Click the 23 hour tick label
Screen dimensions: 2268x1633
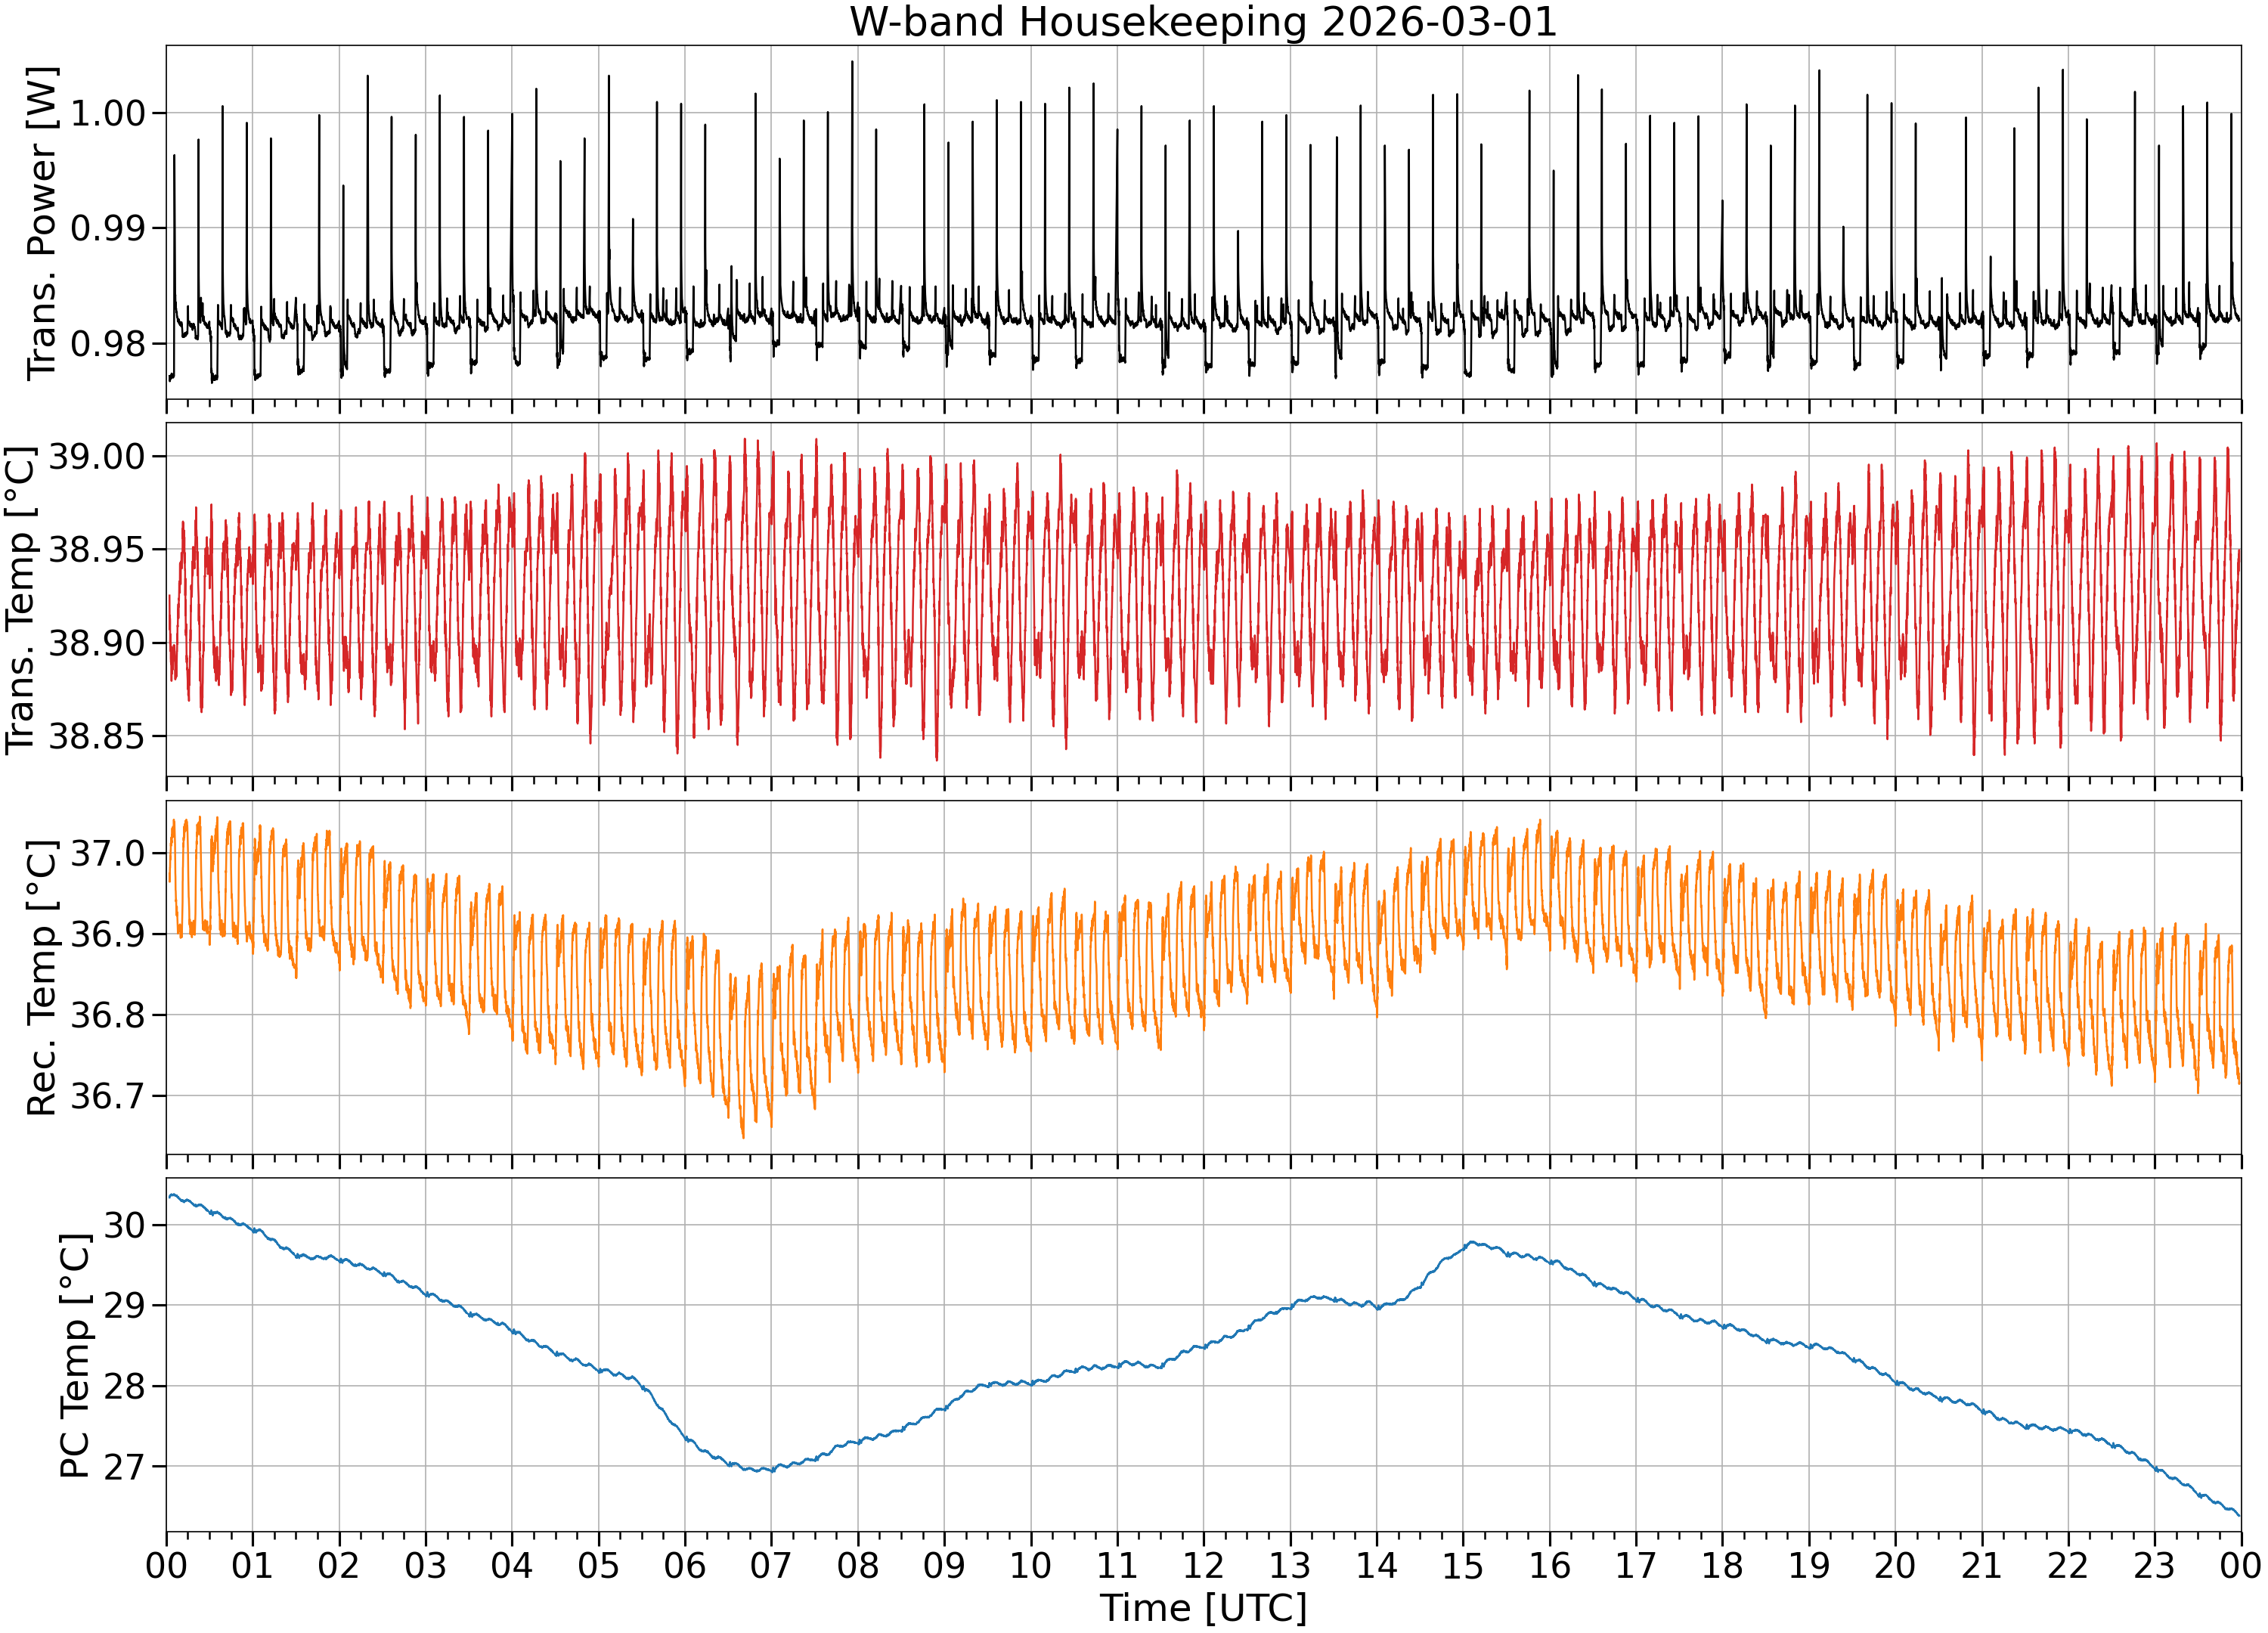point(2154,1565)
